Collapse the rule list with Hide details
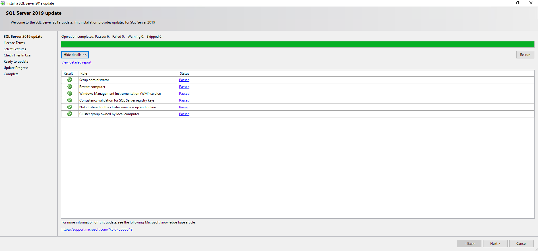The height and width of the screenshot is (251, 538). 75,55
